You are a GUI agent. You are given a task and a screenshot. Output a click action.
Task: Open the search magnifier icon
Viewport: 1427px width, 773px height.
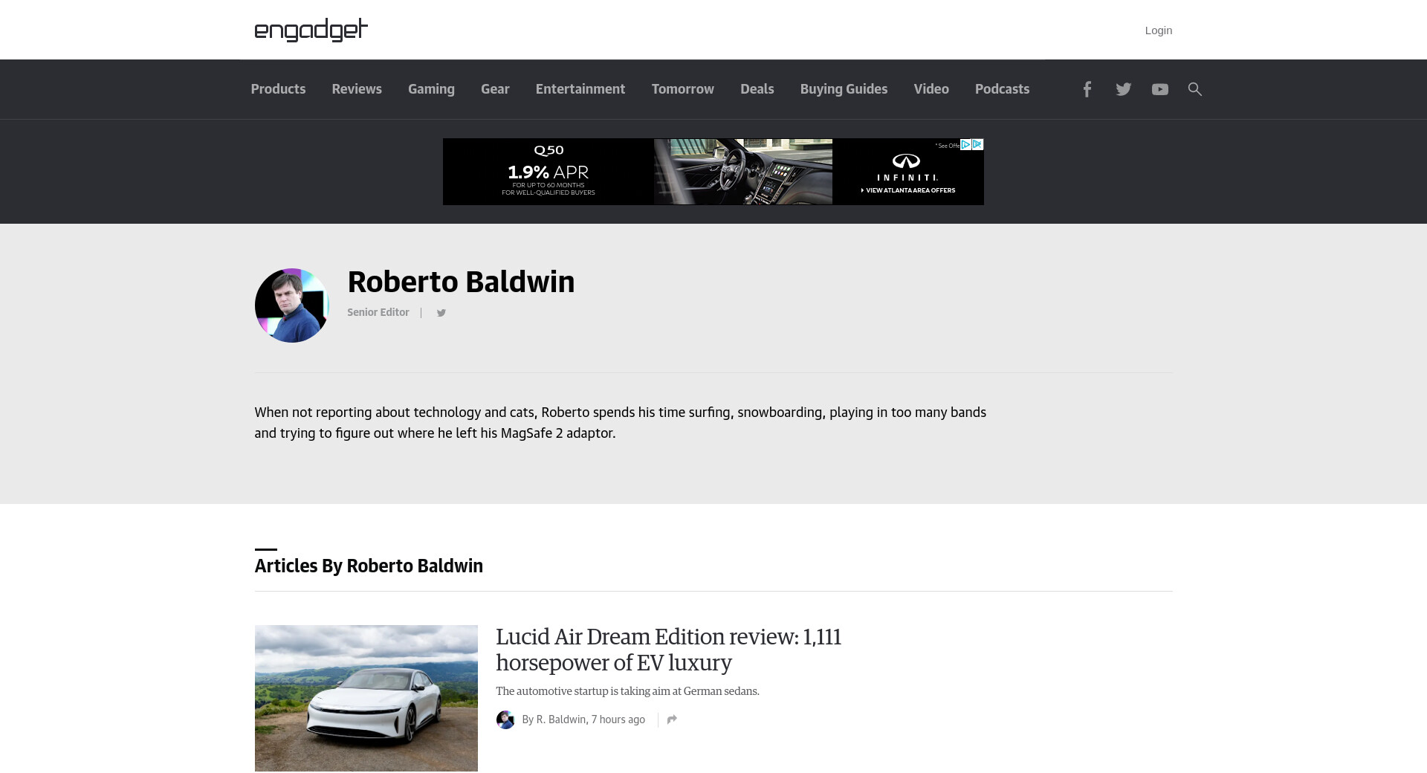pos(1194,89)
